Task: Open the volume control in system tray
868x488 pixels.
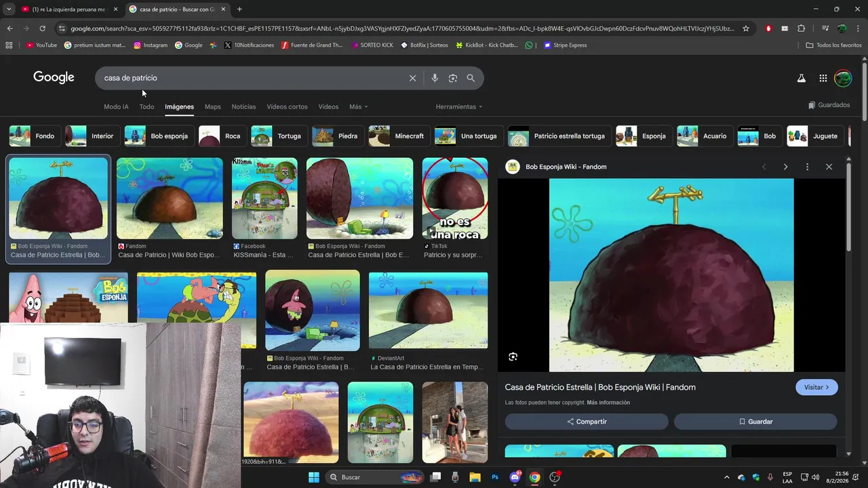Action: (x=815, y=477)
